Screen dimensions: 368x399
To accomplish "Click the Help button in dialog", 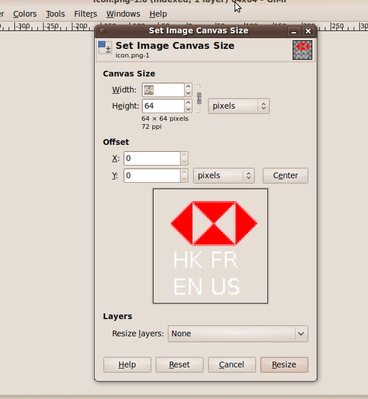I will 127,365.
